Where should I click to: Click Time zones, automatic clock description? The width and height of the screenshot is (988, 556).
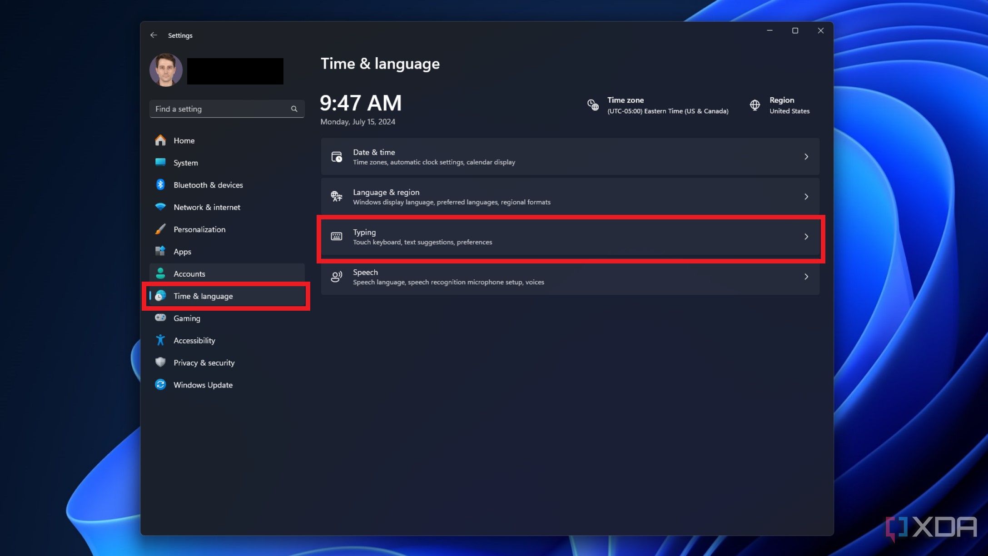[434, 162]
